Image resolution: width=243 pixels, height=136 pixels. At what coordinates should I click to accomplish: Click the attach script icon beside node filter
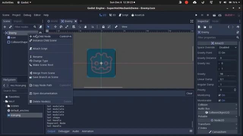pyautogui.click(x=41, y=27)
